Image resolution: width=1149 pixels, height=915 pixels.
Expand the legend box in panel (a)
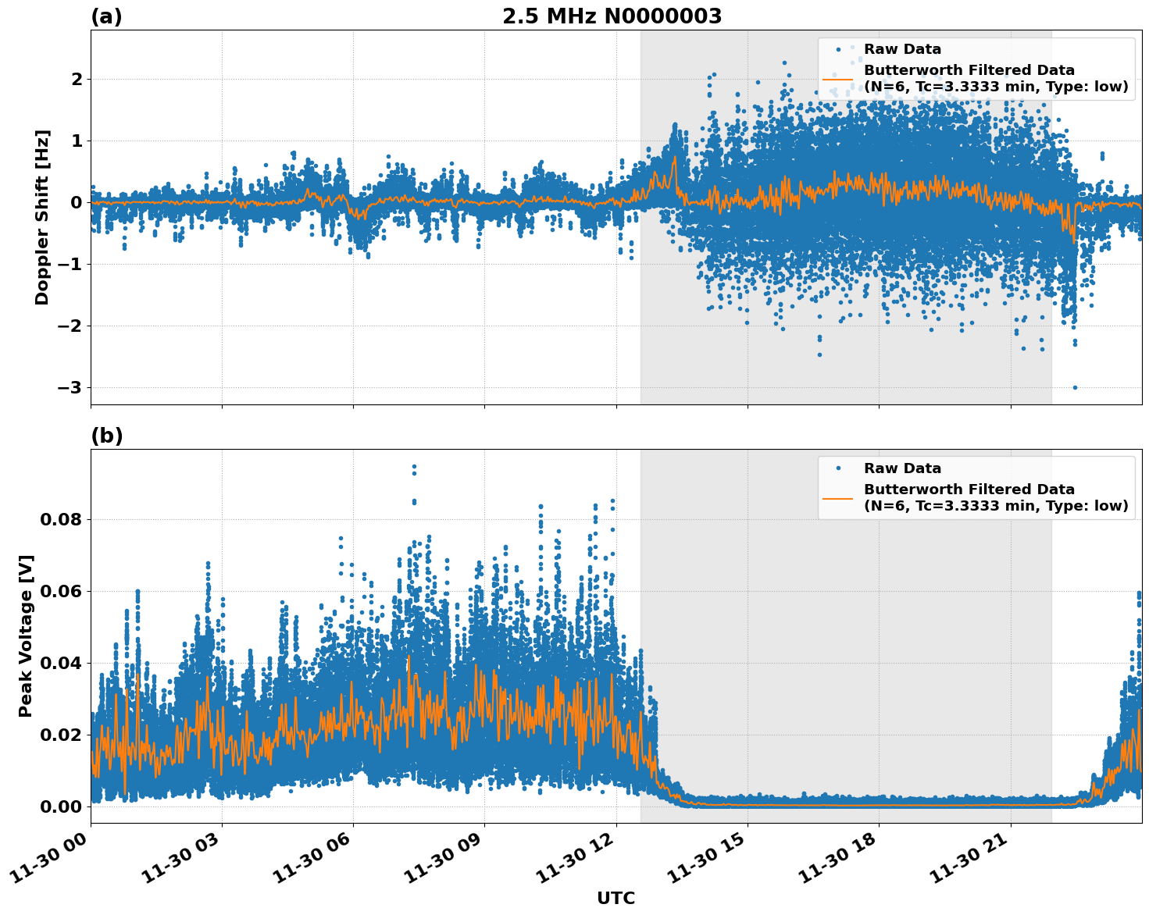[976, 66]
